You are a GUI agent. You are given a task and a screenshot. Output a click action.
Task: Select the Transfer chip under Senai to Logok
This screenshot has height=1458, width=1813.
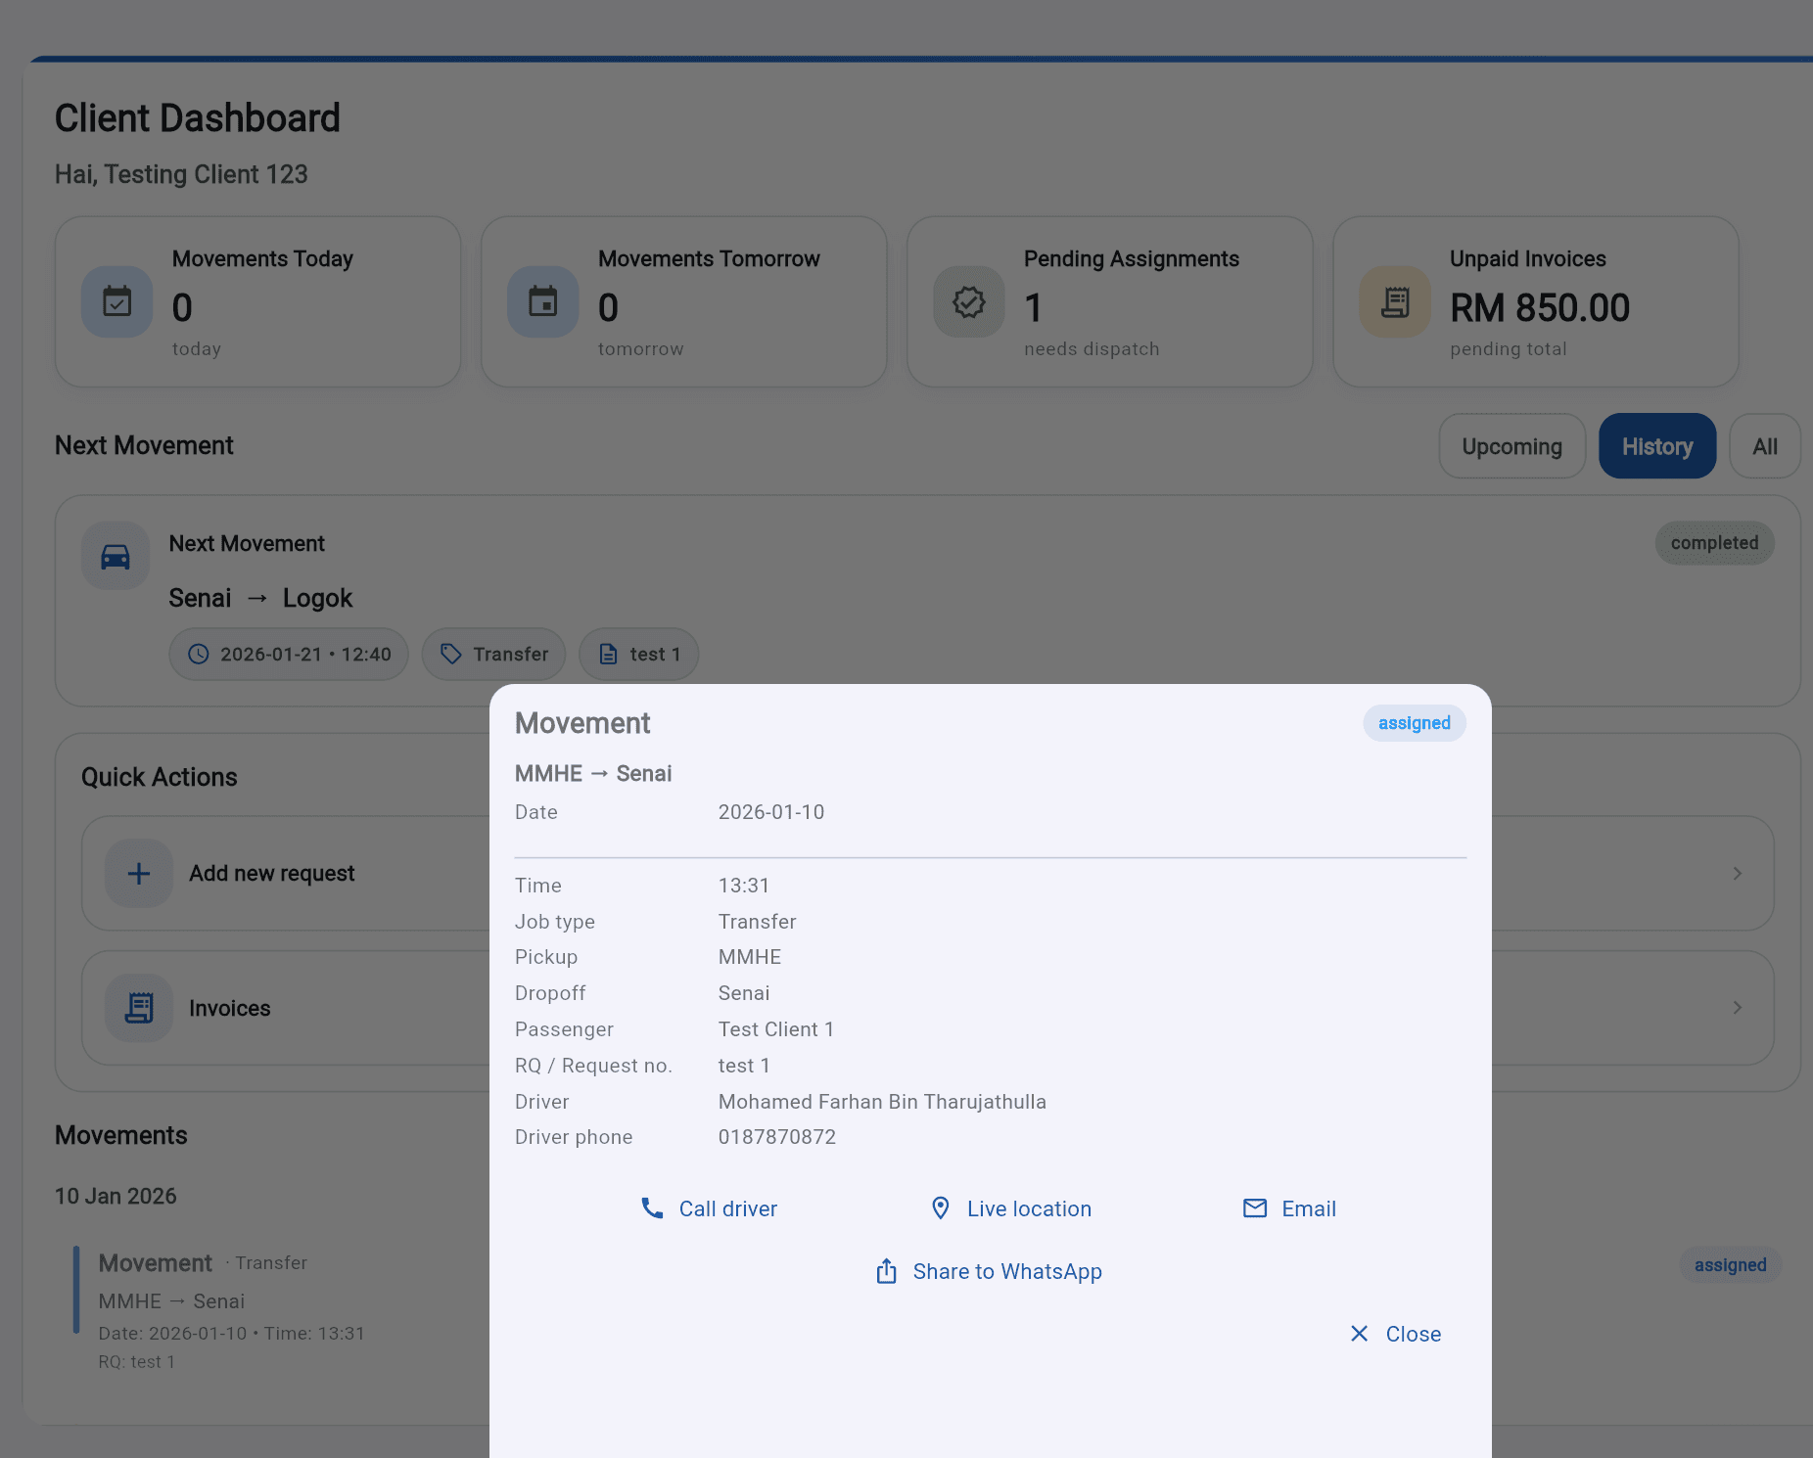tap(493, 654)
